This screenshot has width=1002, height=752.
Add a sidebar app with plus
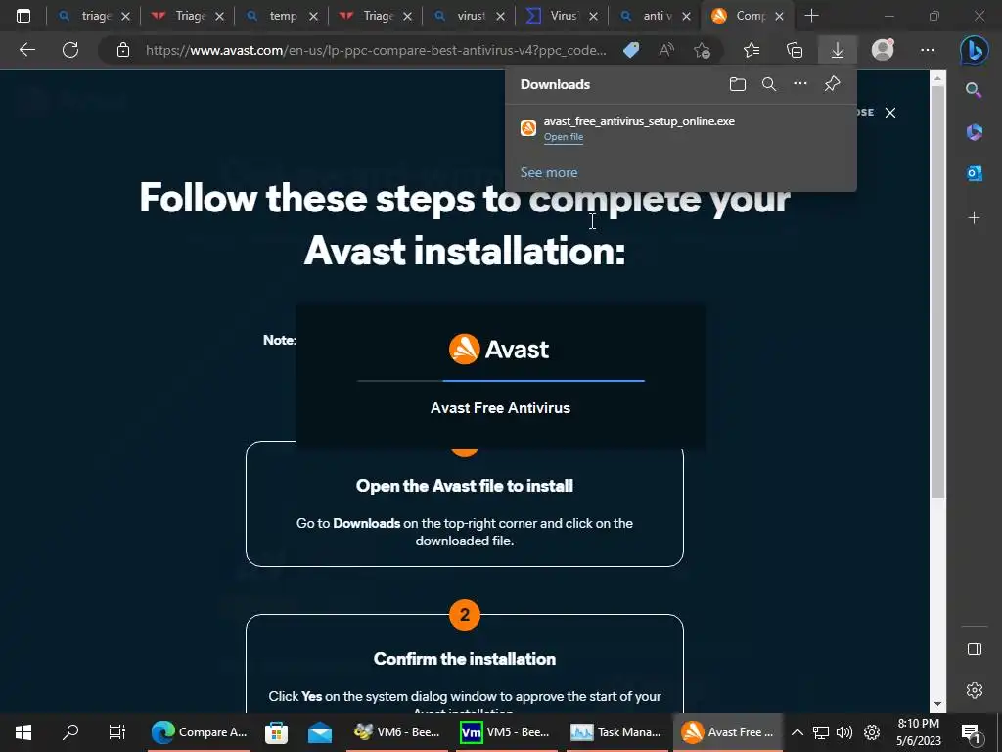[x=974, y=218]
